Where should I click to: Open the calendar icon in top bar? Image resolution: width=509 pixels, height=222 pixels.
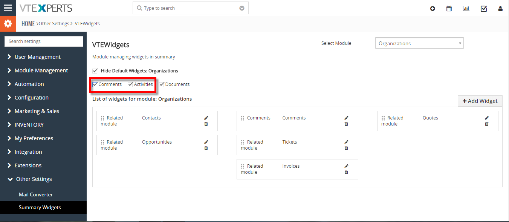[449, 9]
